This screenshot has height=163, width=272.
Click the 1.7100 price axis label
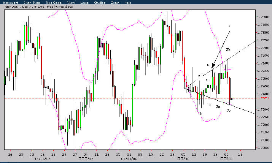point(263,140)
